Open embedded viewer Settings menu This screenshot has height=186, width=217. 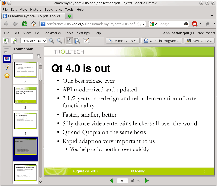point(83,33)
